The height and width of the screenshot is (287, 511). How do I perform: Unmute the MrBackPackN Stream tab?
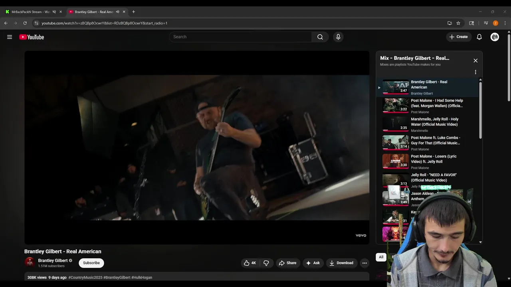tap(54, 12)
